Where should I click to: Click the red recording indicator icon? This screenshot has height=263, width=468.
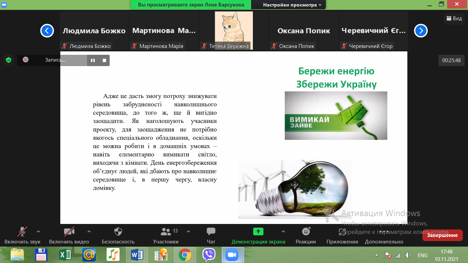25,60
